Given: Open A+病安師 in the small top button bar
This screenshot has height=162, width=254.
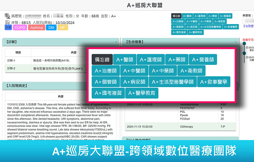Looking at the screenshot, I should (x=192, y=27).
